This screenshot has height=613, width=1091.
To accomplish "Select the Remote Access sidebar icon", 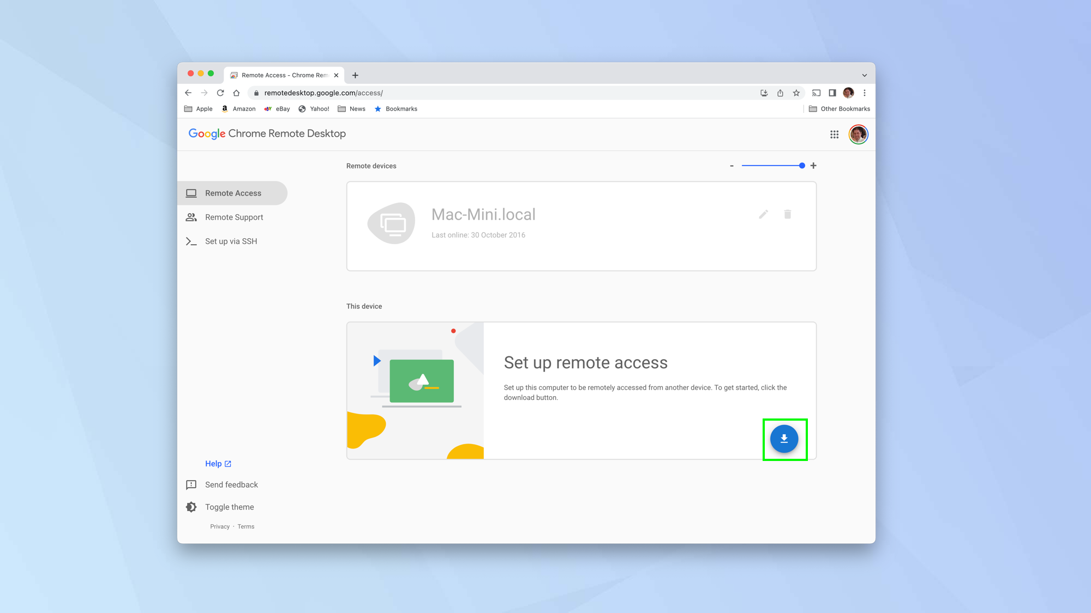I will coord(192,193).
